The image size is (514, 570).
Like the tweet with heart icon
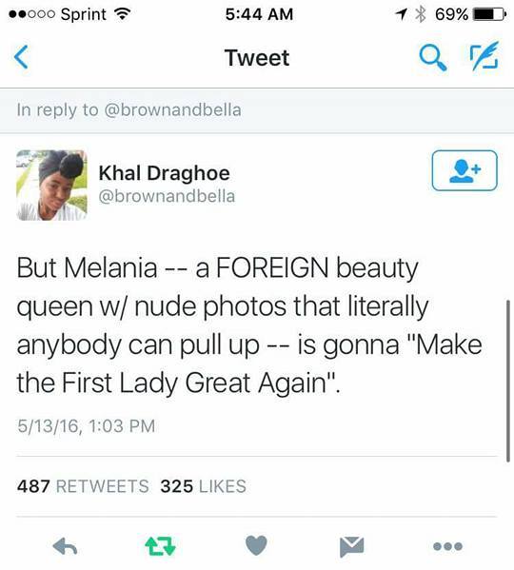pyautogui.click(x=256, y=545)
